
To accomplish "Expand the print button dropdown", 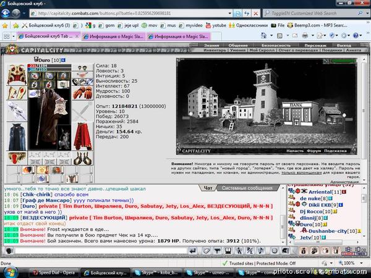I will coord(312,36).
